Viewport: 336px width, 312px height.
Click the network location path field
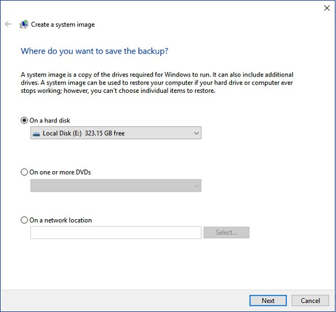[116, 233]
